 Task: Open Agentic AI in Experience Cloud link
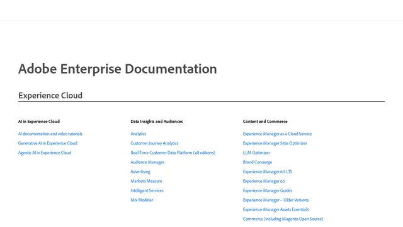tap(45, 153)
